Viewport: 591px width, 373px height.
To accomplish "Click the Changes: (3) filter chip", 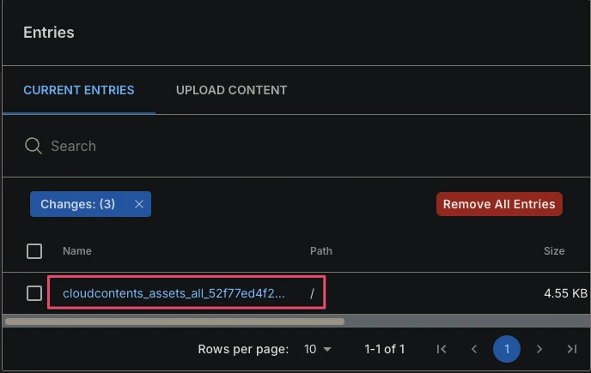I will (77, 204).
